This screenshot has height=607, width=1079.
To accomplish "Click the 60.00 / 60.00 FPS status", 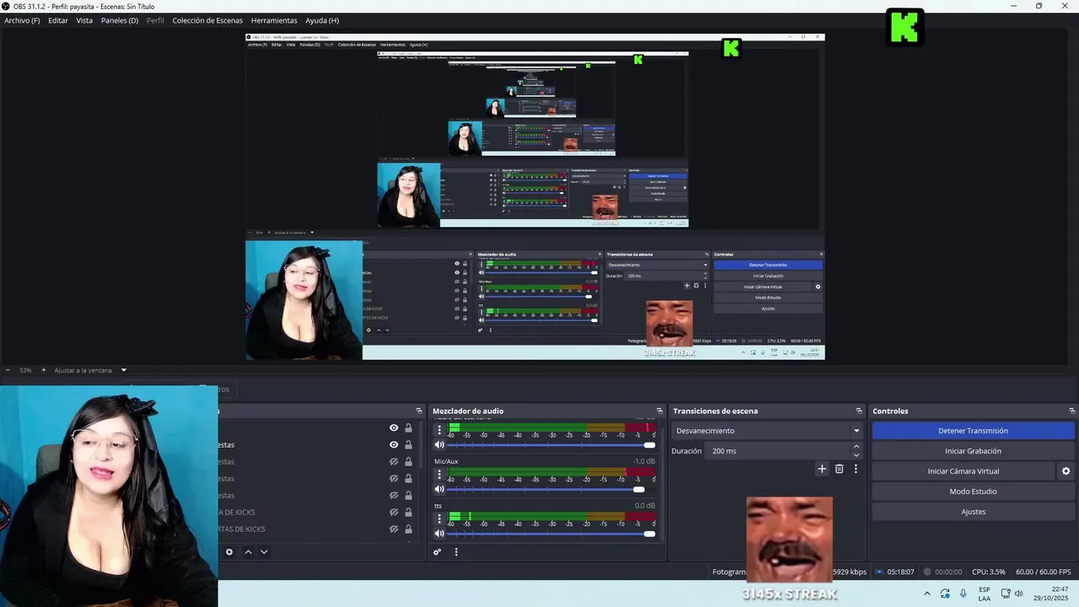I will coord(1044,572).
